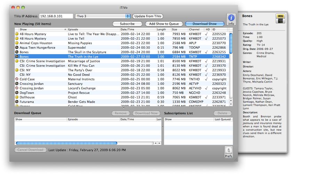Screen dimensions: 309x174
Task: Click status icon for Animal Cops Houston
Action: [x=17, y=43]
